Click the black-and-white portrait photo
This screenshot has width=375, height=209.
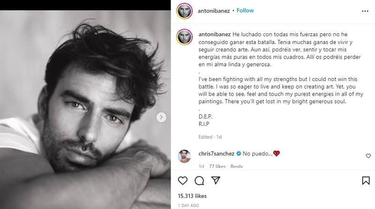click(85, 104)
